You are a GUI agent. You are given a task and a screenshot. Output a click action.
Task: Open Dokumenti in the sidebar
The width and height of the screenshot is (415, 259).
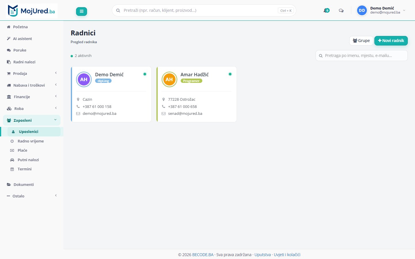point(32,184)
